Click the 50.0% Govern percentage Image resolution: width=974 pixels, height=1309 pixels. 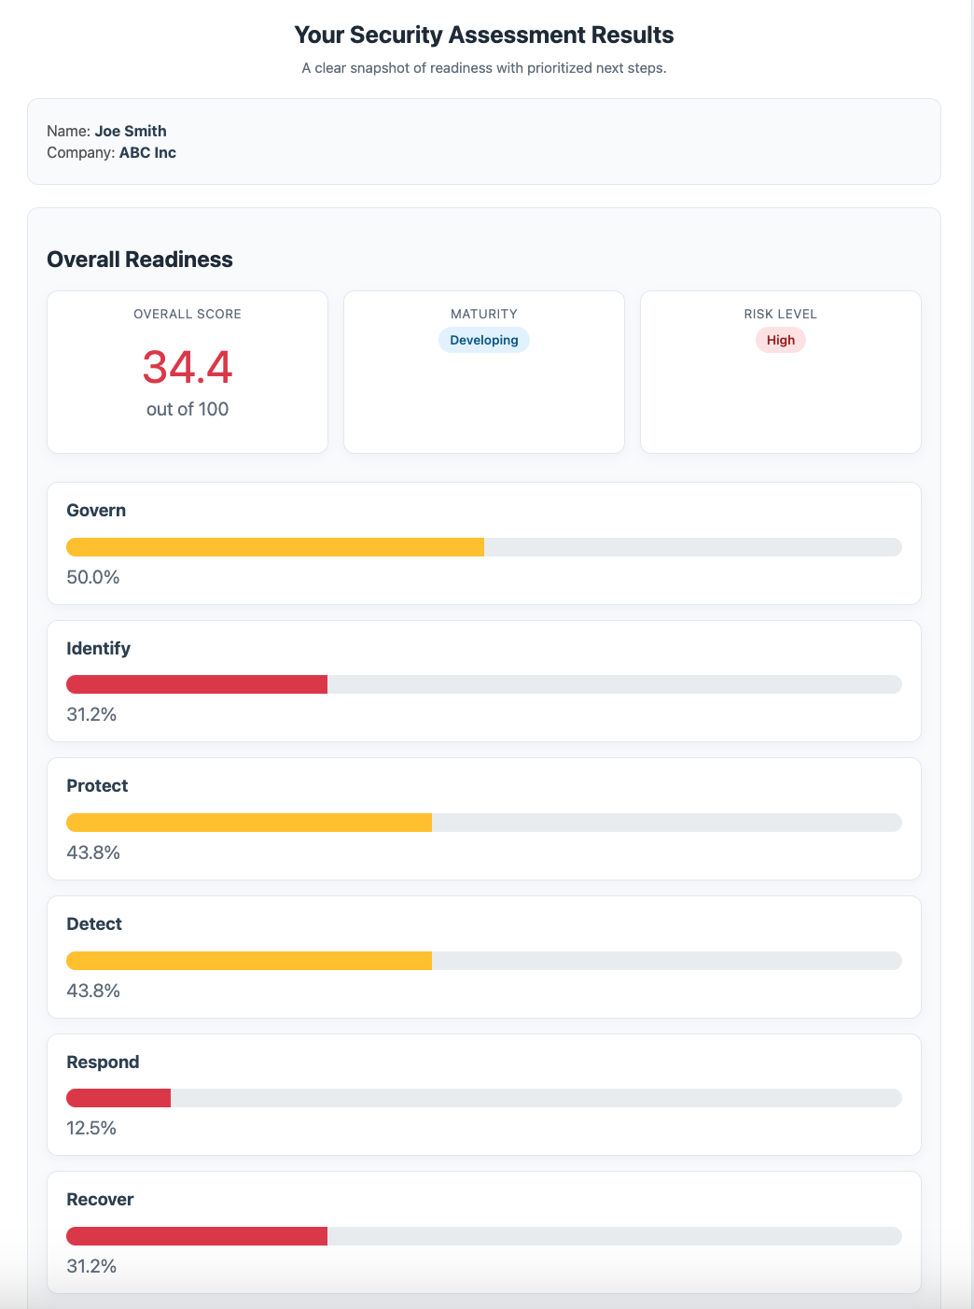click(93, 577)
